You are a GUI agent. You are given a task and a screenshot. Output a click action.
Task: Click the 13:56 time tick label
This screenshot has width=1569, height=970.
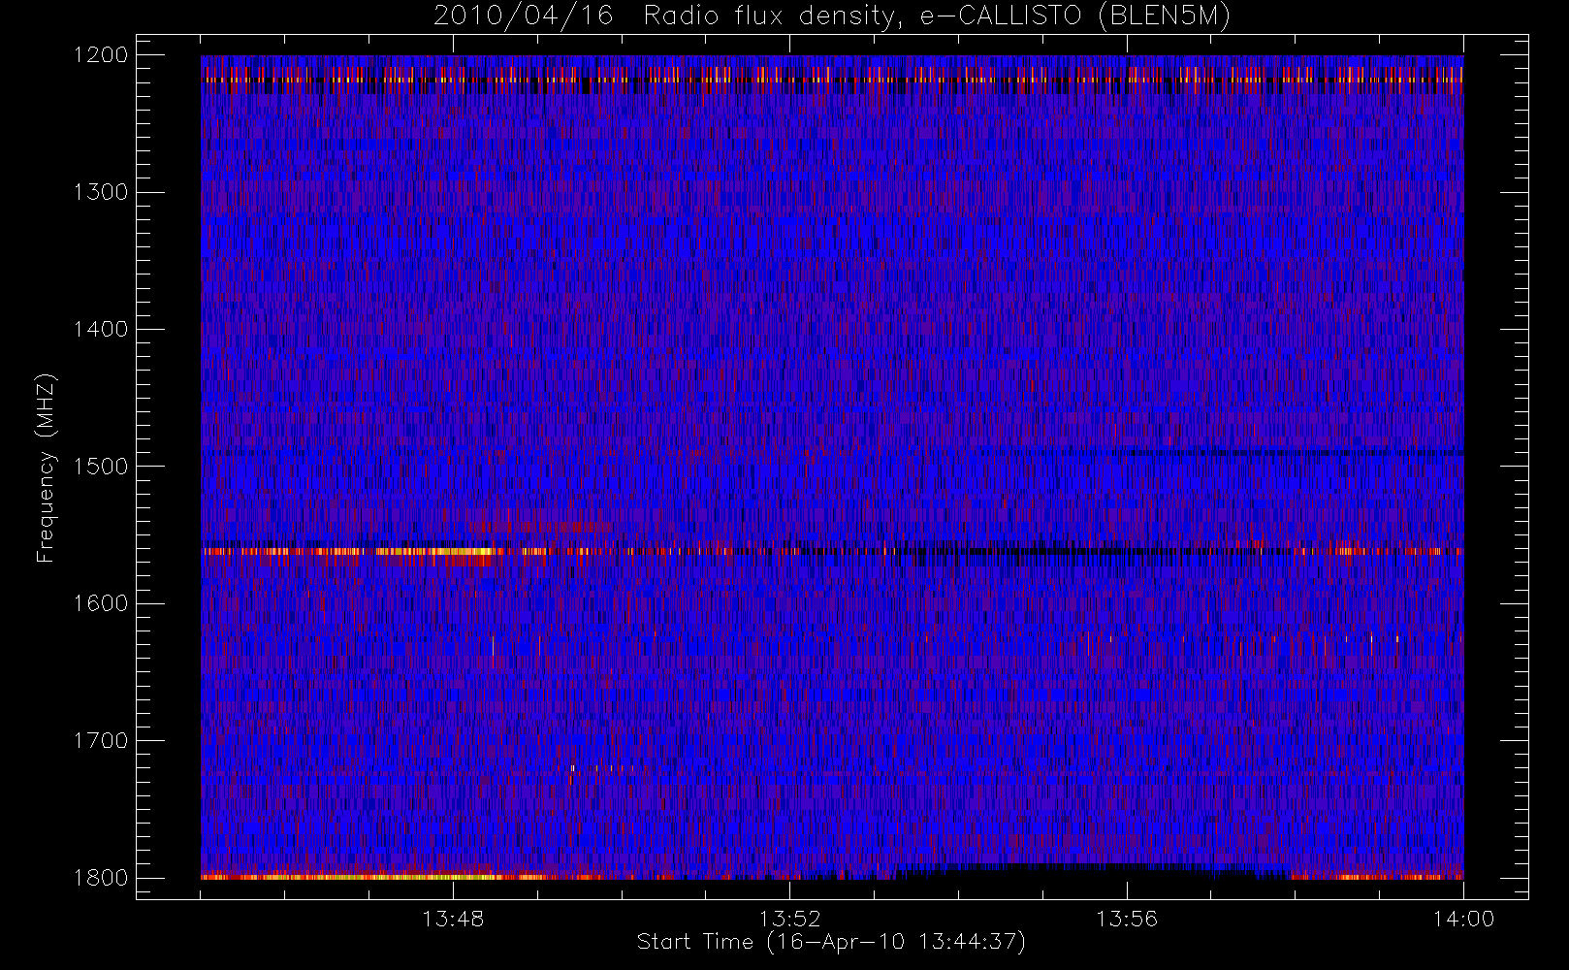(1127, 919)
